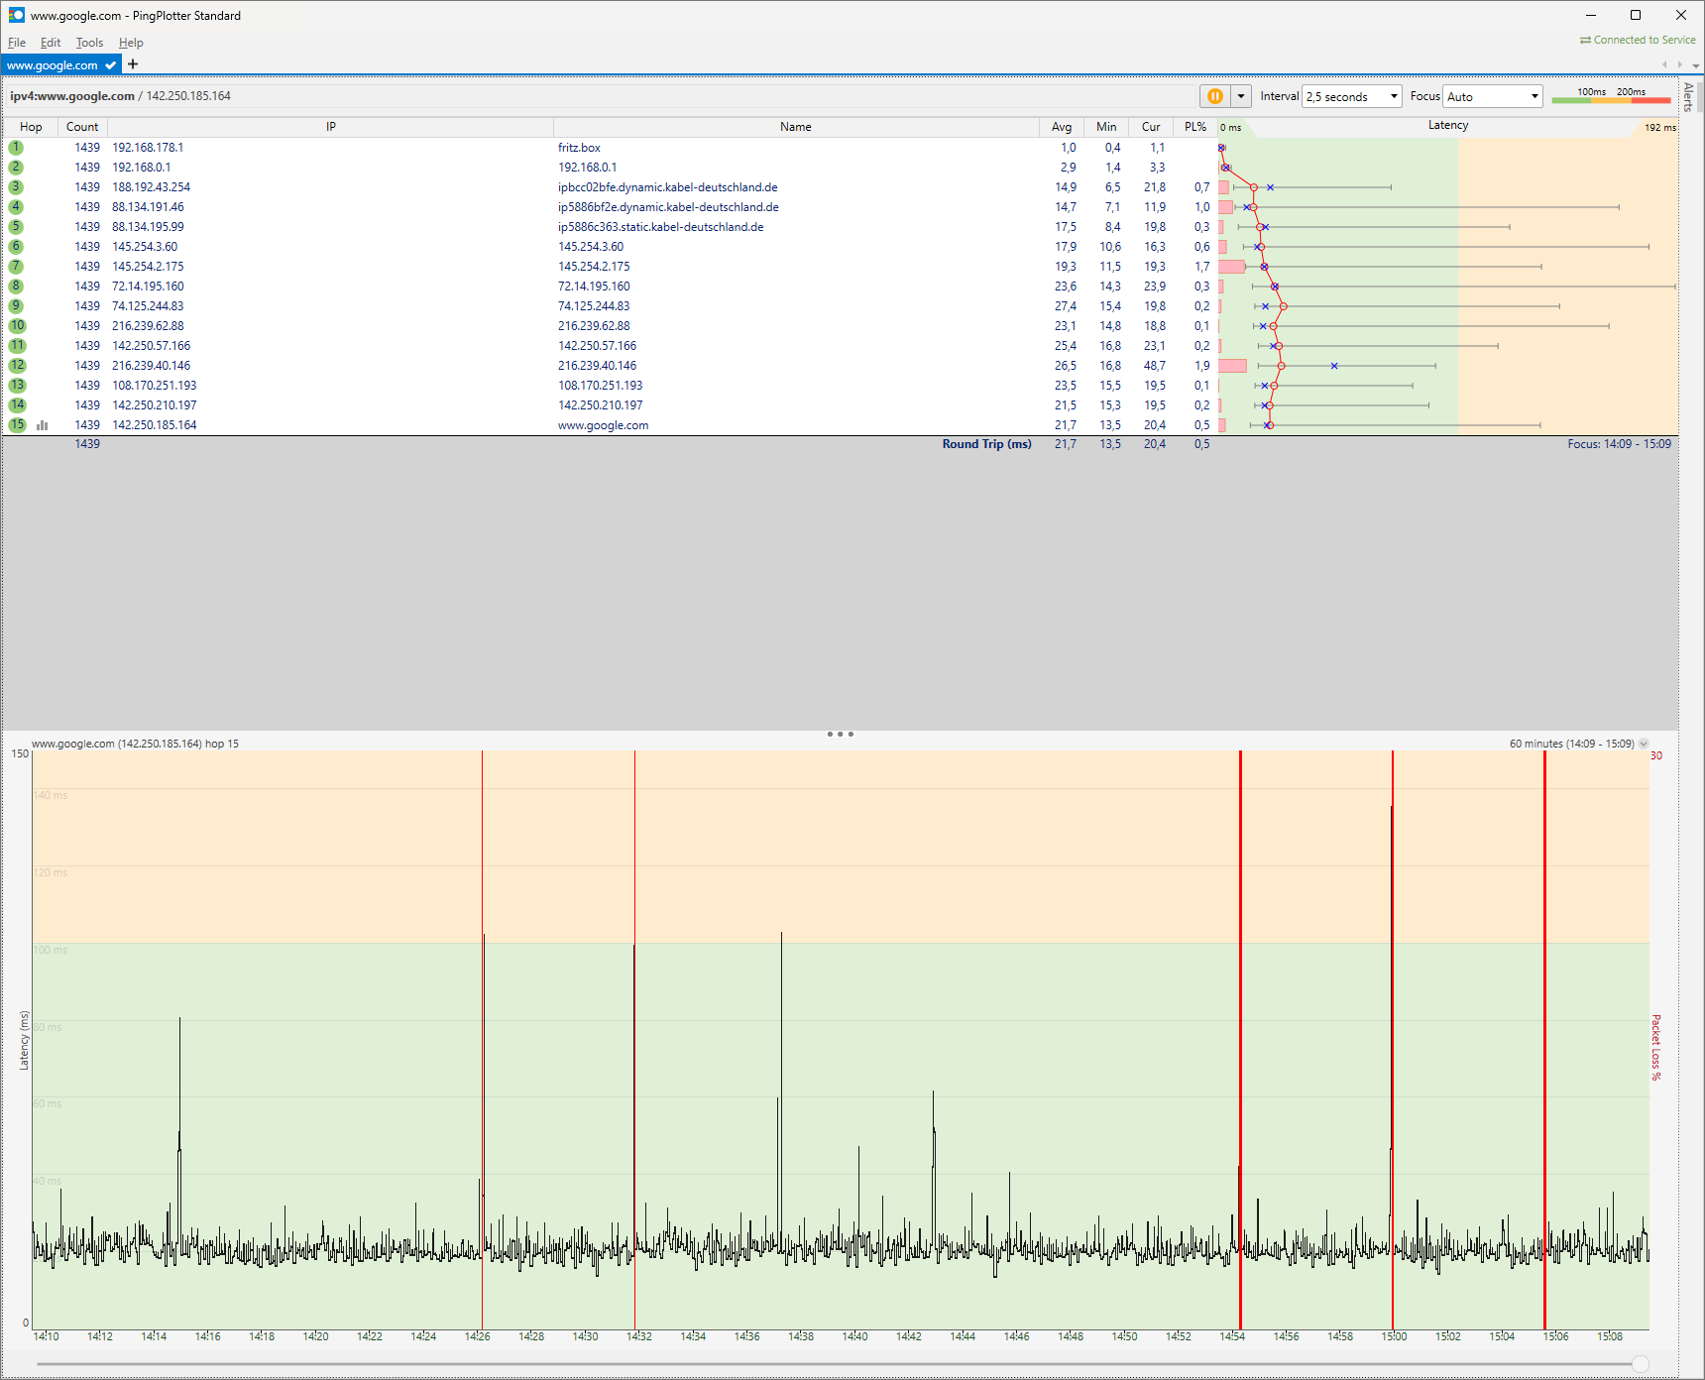Sort by the Avg column header

point(1062,127)
